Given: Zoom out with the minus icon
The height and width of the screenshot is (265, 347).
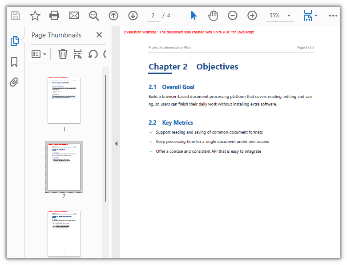Looking at the screenshot, I should [x=232, y=16].
